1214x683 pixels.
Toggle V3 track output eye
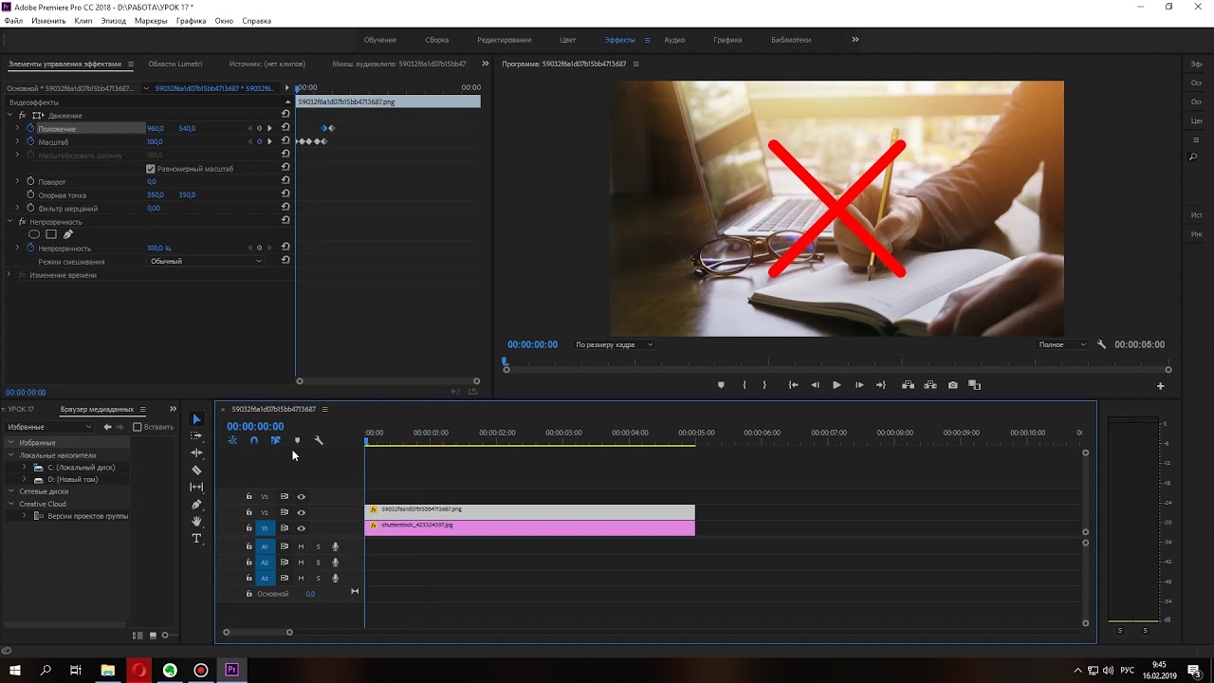302,496
